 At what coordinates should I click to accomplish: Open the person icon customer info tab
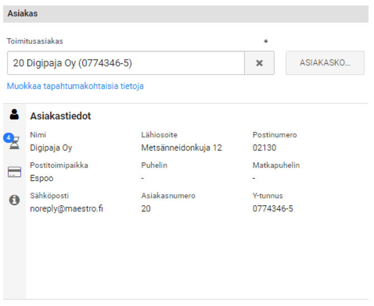(15, 114)
